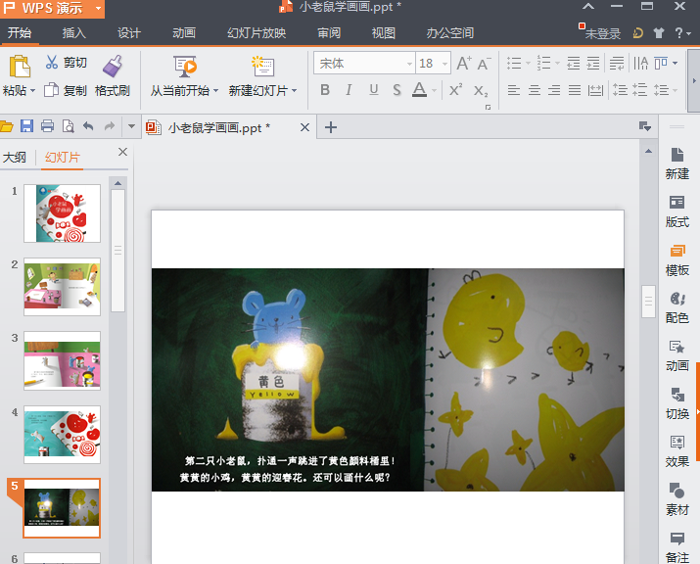Select slide 2 thumbnail

[62, 287]
